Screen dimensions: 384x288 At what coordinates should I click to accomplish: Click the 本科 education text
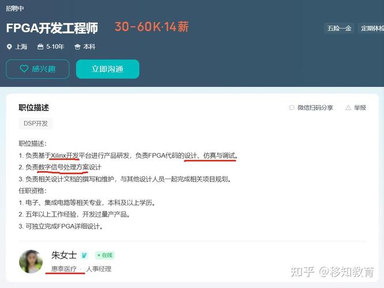point(89,47)
